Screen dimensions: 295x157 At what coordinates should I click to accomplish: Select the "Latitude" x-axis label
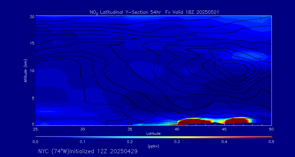click(x=154, y=134)
